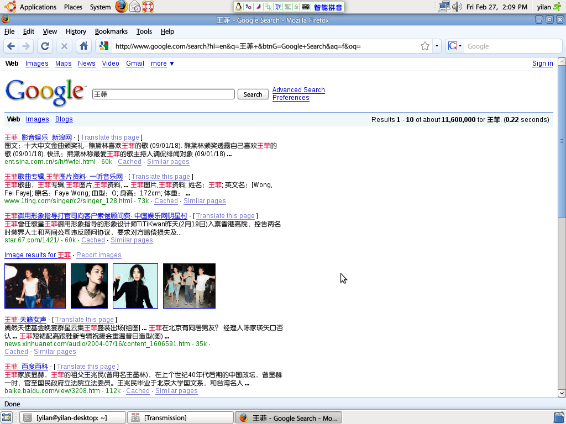Open the network connection tray icon
The image size is (566, 424).
pos(444,7)
